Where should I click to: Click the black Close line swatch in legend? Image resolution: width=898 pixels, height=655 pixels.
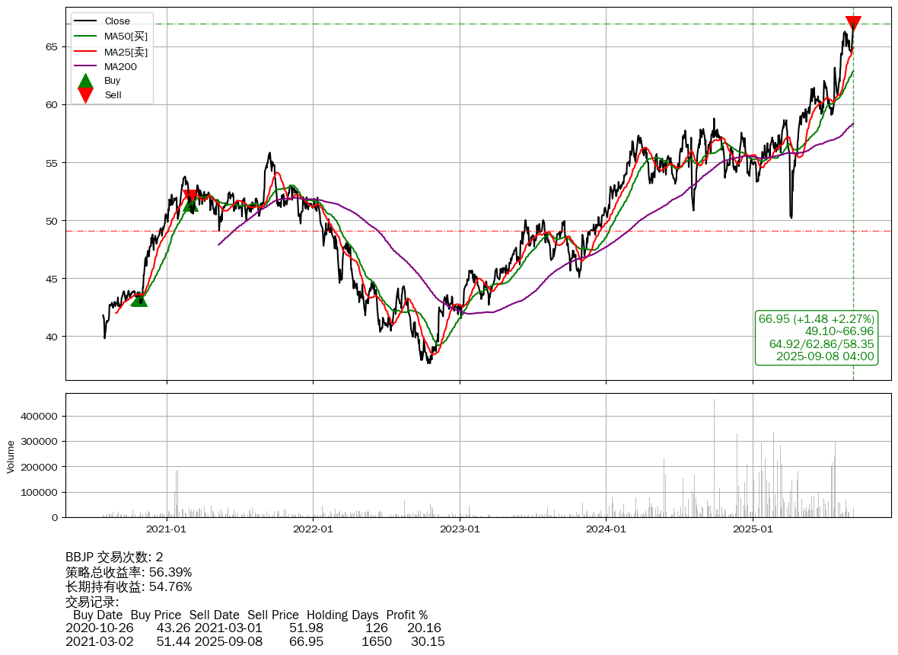(86, 21)
